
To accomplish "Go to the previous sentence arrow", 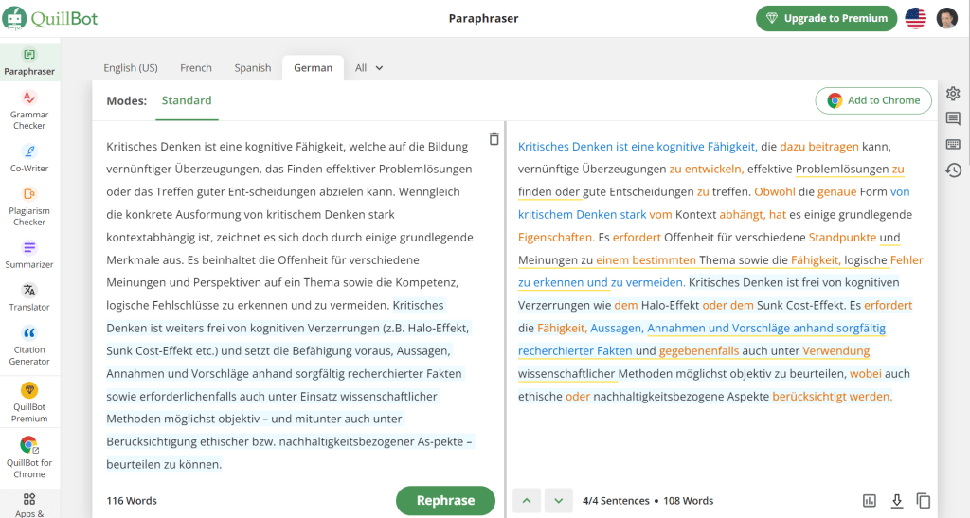I will 526,500.
